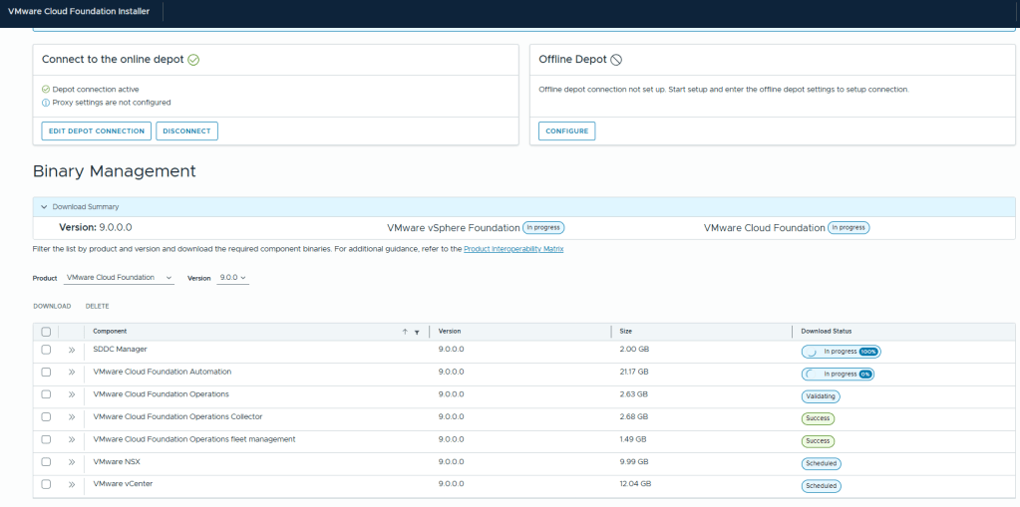
Task: Click the VMware Cloud Foundation Operations Validating badge
Action: 821,395
